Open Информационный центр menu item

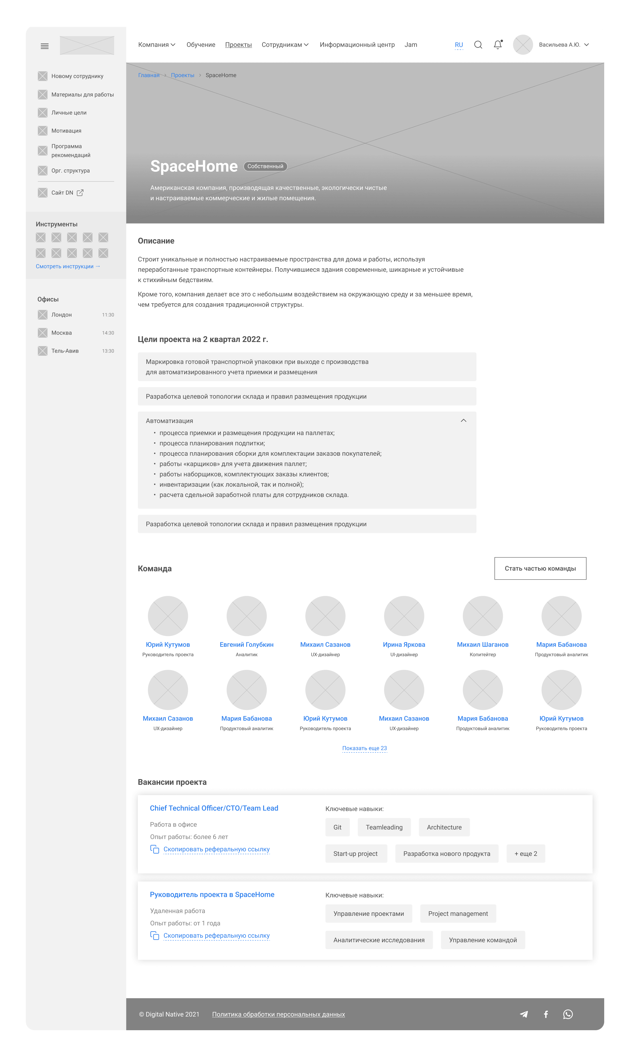[x=357, y=44]
